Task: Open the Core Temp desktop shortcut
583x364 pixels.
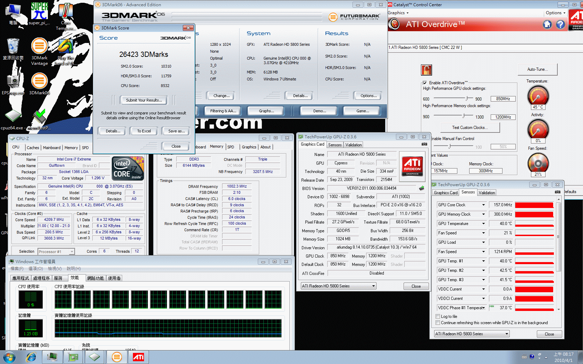Action: 66,16
